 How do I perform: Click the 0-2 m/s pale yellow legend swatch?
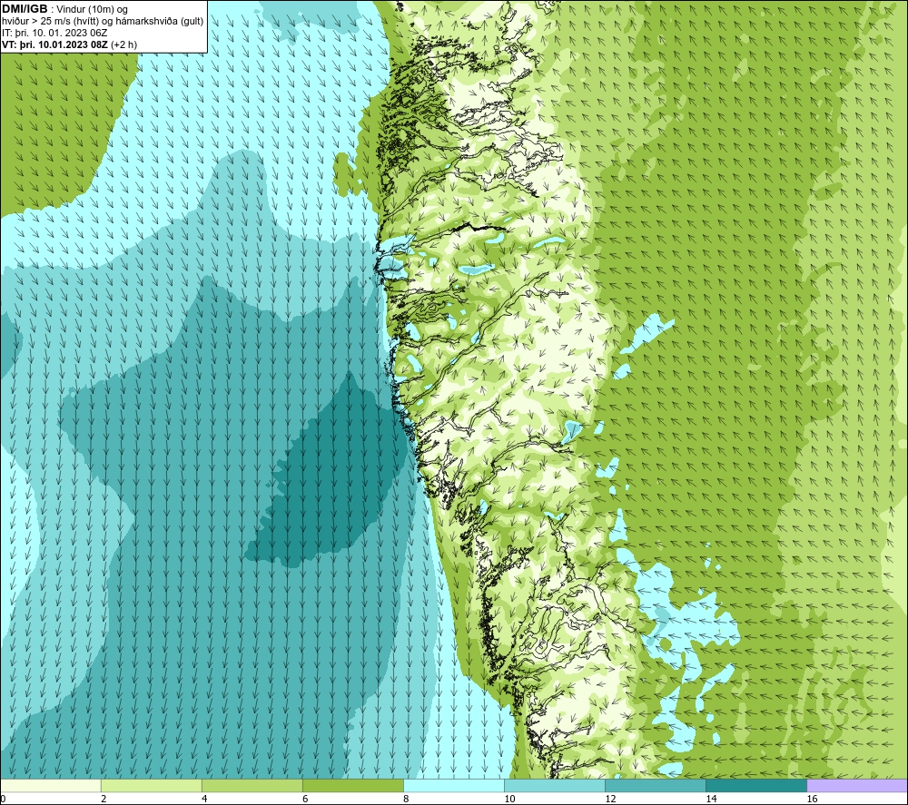(x=51, y=786)
